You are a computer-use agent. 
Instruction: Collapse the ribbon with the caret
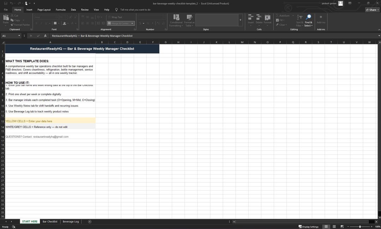[x=379, y=30]
